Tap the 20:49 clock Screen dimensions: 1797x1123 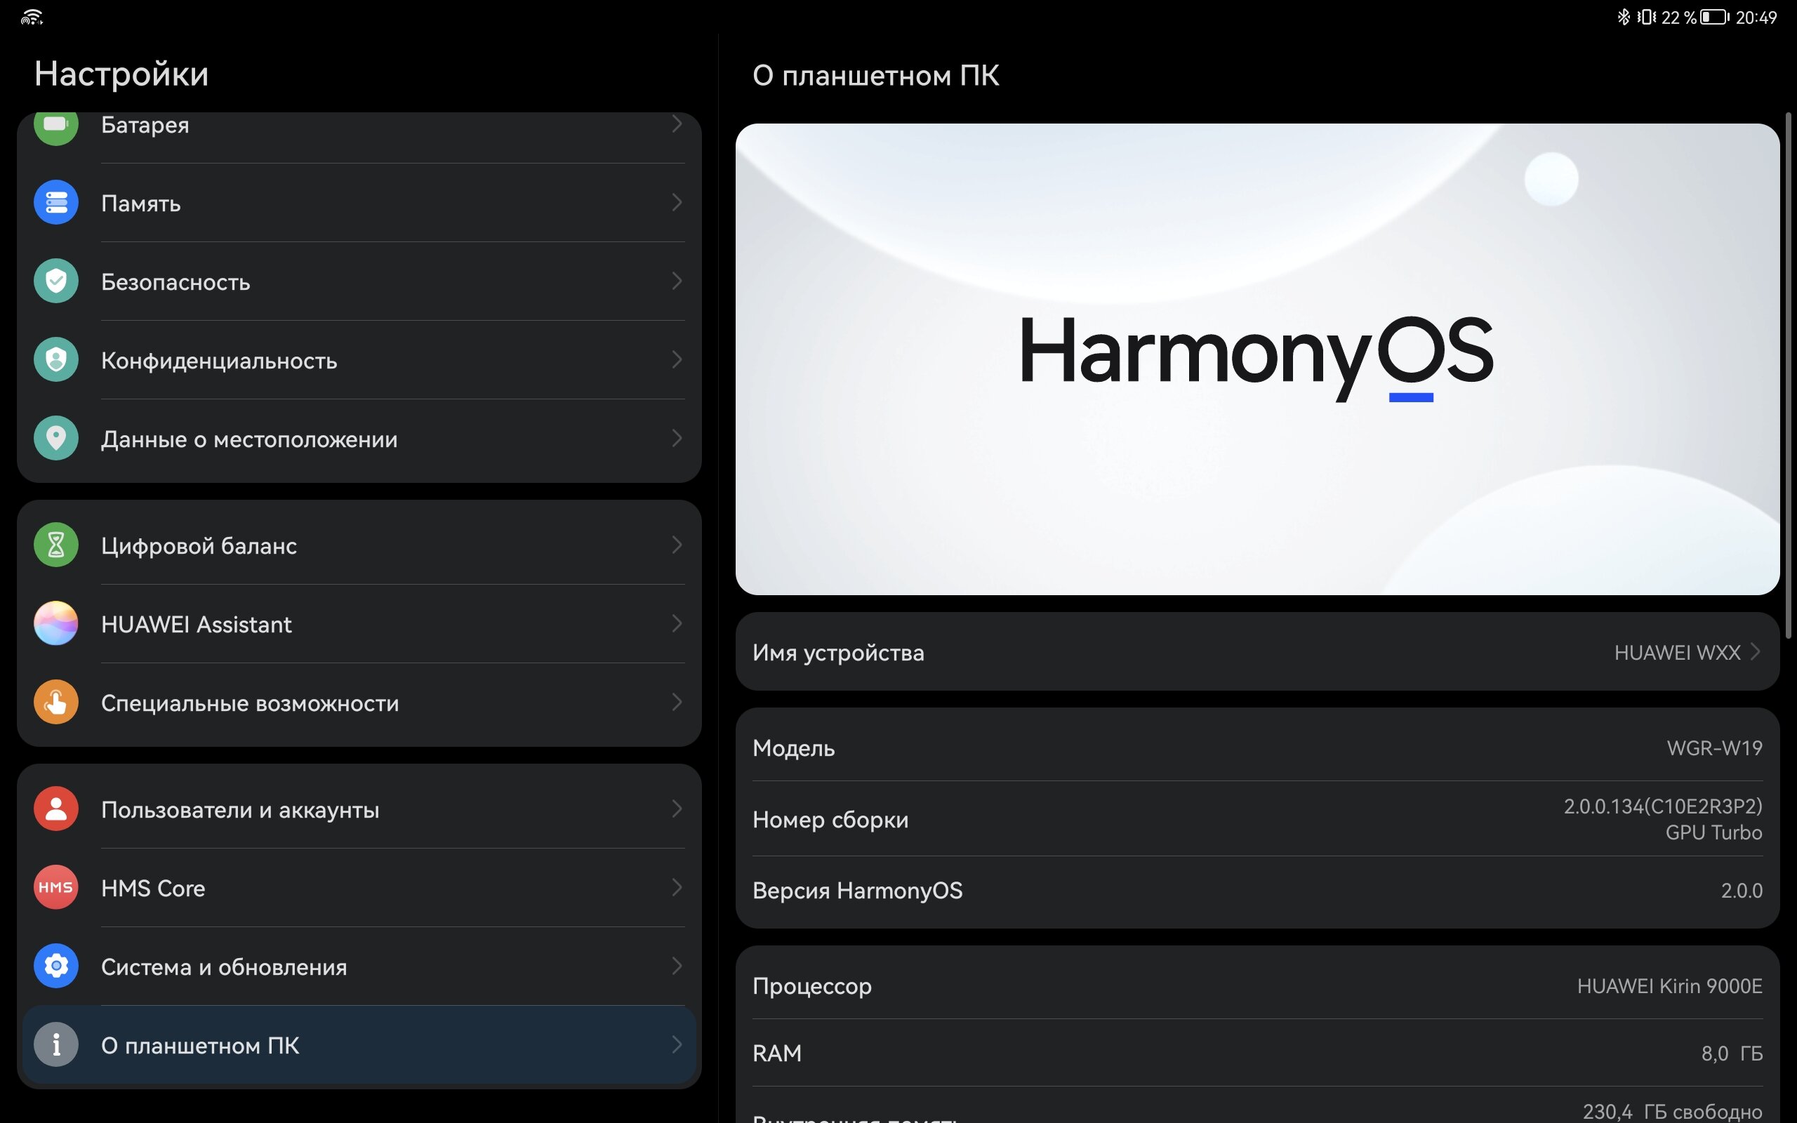pos(1756,17)
